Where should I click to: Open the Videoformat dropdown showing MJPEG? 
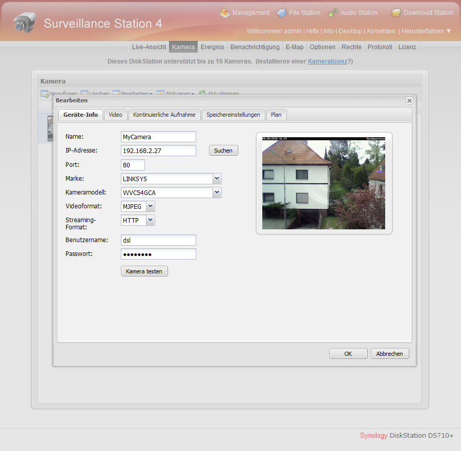pyautogui.click(x=150, y=206)
